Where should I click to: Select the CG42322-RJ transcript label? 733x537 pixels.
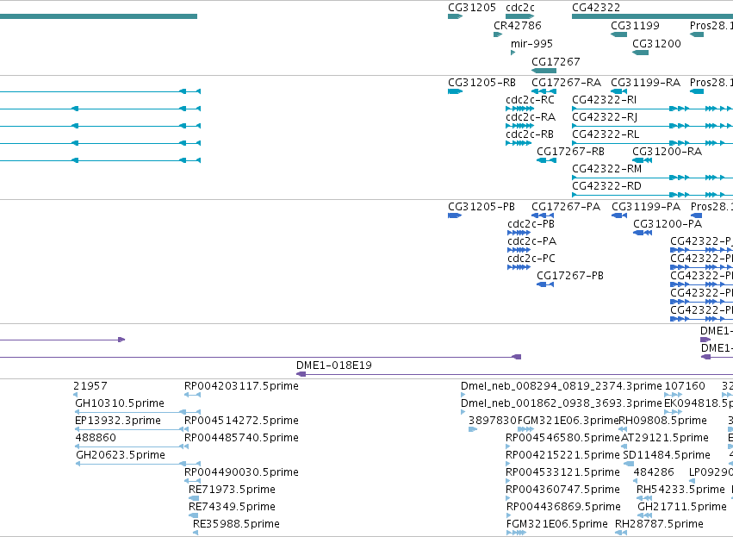point(605,117)
